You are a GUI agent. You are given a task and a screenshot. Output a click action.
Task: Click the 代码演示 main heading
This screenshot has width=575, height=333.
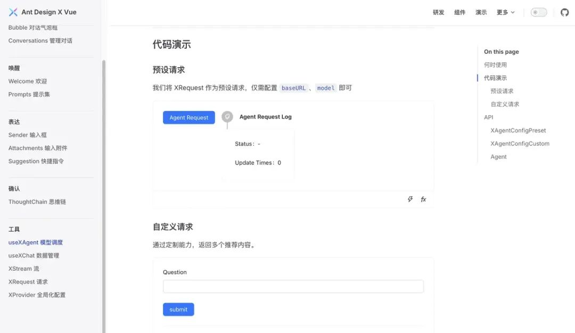click(171, 44)
